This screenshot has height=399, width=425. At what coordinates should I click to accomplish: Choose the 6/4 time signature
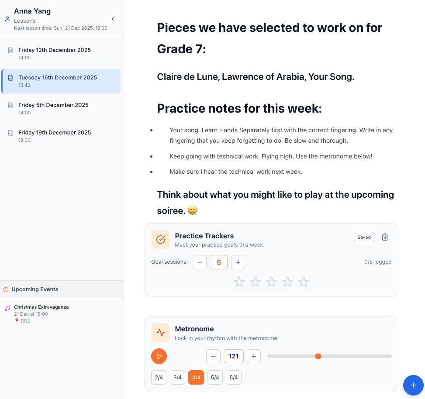[234, 378]
